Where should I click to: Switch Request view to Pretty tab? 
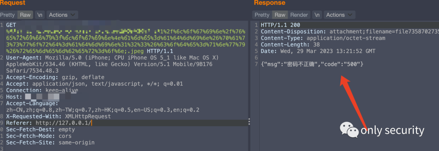8,15
